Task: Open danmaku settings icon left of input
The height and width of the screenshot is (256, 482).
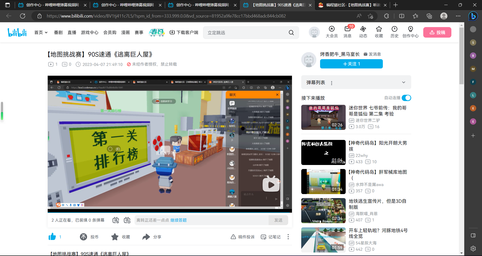Action: pos(116,220)
